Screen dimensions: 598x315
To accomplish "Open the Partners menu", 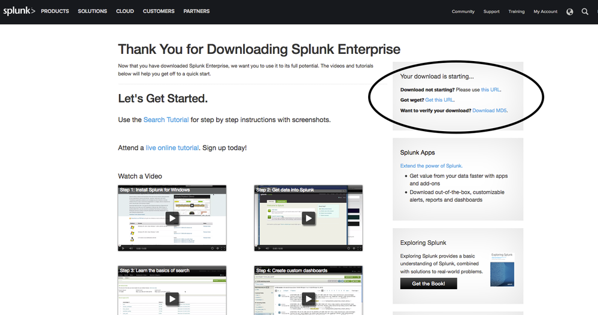I will tap(196, 11).
